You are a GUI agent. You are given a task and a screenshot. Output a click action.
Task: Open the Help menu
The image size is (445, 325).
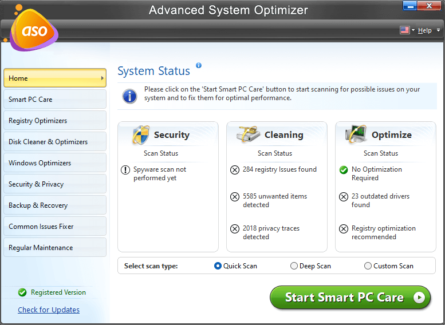pyautogui.click(x=424, y=30)
